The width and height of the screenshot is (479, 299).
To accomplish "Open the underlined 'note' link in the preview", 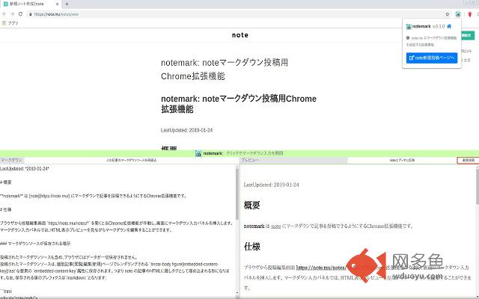I will pos(276,226).
